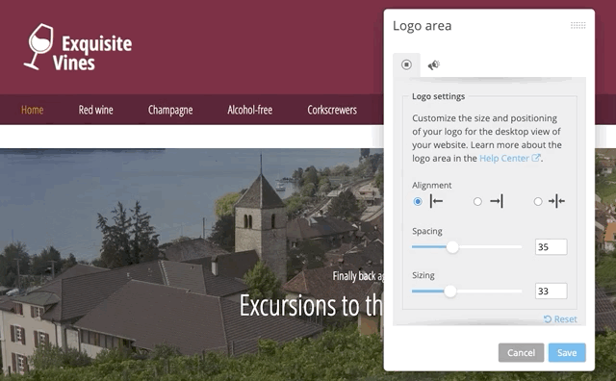Image resolution: width=616 pixels, height=381 pixels.
Task: Select the center alignment radio button
Action: coord(538,201)
